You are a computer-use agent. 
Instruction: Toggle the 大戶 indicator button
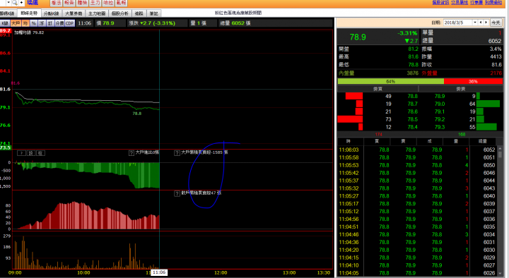point(16,23)
